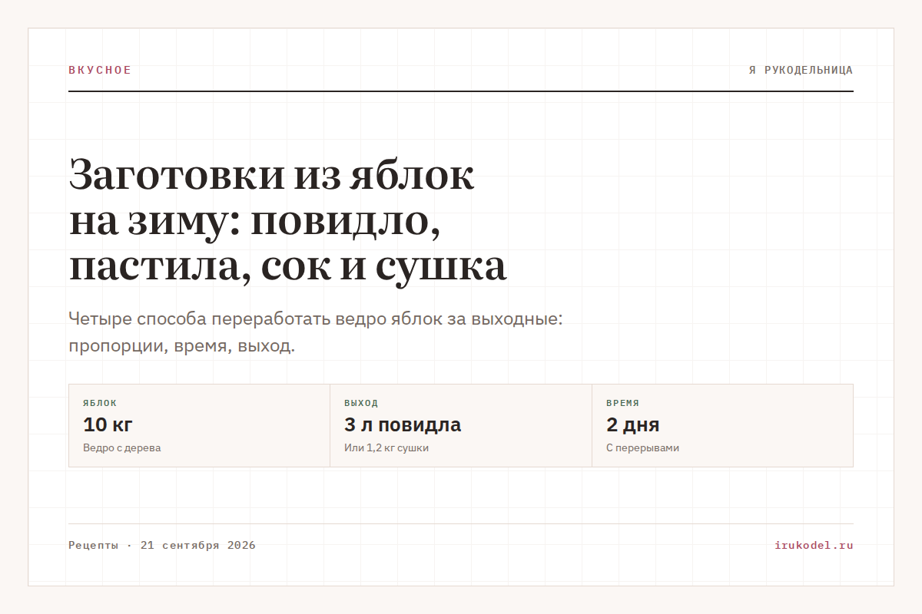This screenshot has width=922, height=614.
Task: Click the 10 кг value
Action: click(108, 424)
